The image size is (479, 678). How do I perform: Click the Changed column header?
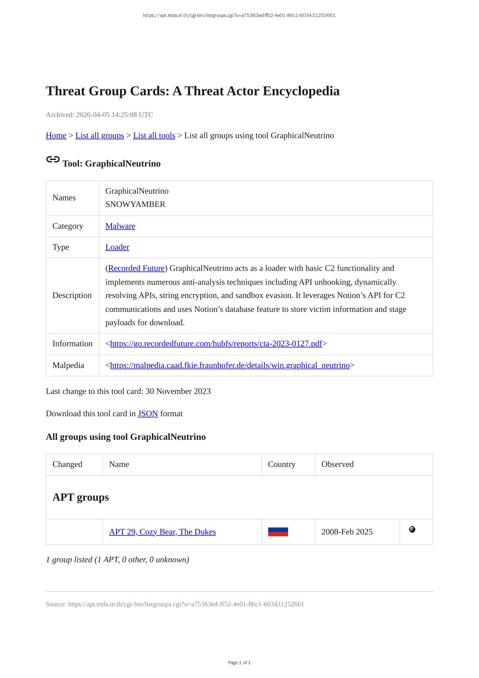[x=67, y=464]
